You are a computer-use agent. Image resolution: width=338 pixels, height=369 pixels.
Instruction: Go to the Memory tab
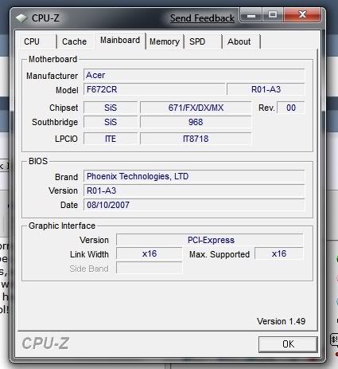(165, 41)
